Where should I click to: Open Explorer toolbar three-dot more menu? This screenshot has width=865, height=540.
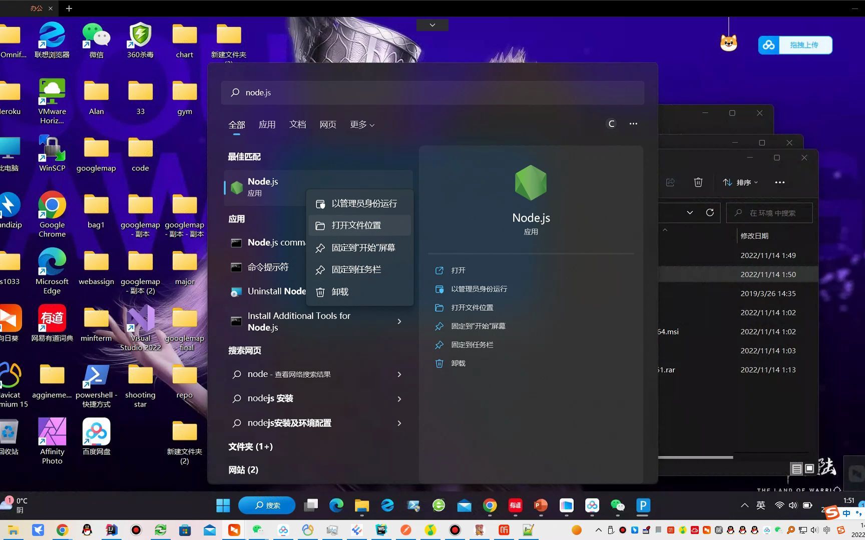780,182
